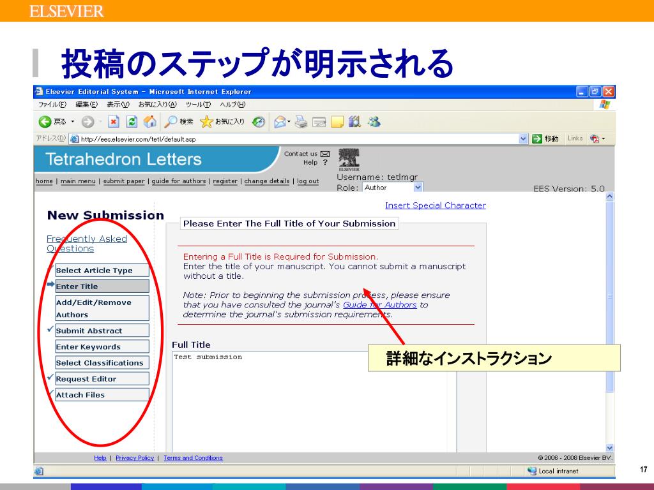The width and height of the screenshot is (654, 490).
Task: Click the change details link
Action: [x=267, y=181]
